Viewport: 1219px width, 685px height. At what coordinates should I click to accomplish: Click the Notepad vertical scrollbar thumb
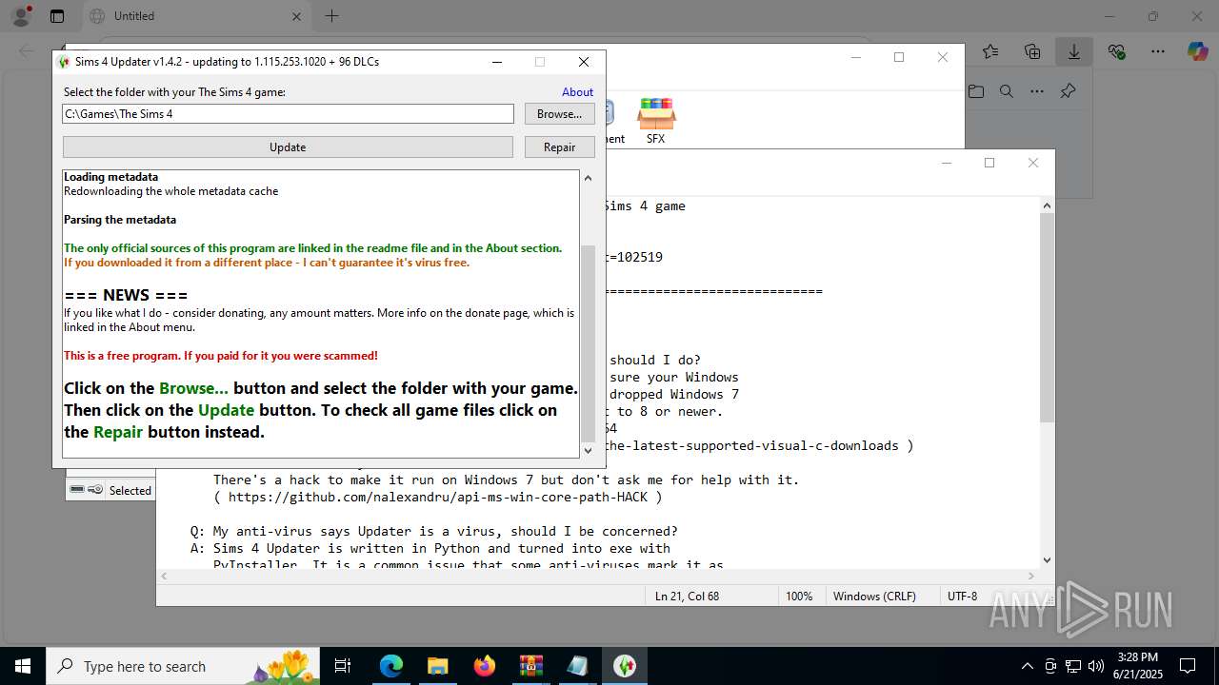tap(1047, 318)
